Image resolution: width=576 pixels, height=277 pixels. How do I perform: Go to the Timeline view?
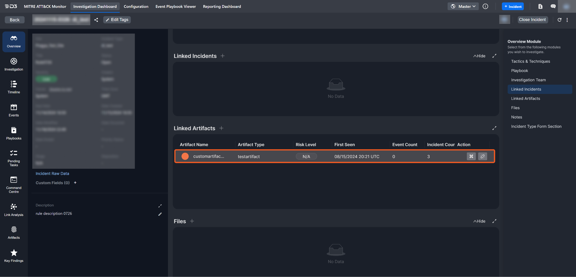(13, 87)
